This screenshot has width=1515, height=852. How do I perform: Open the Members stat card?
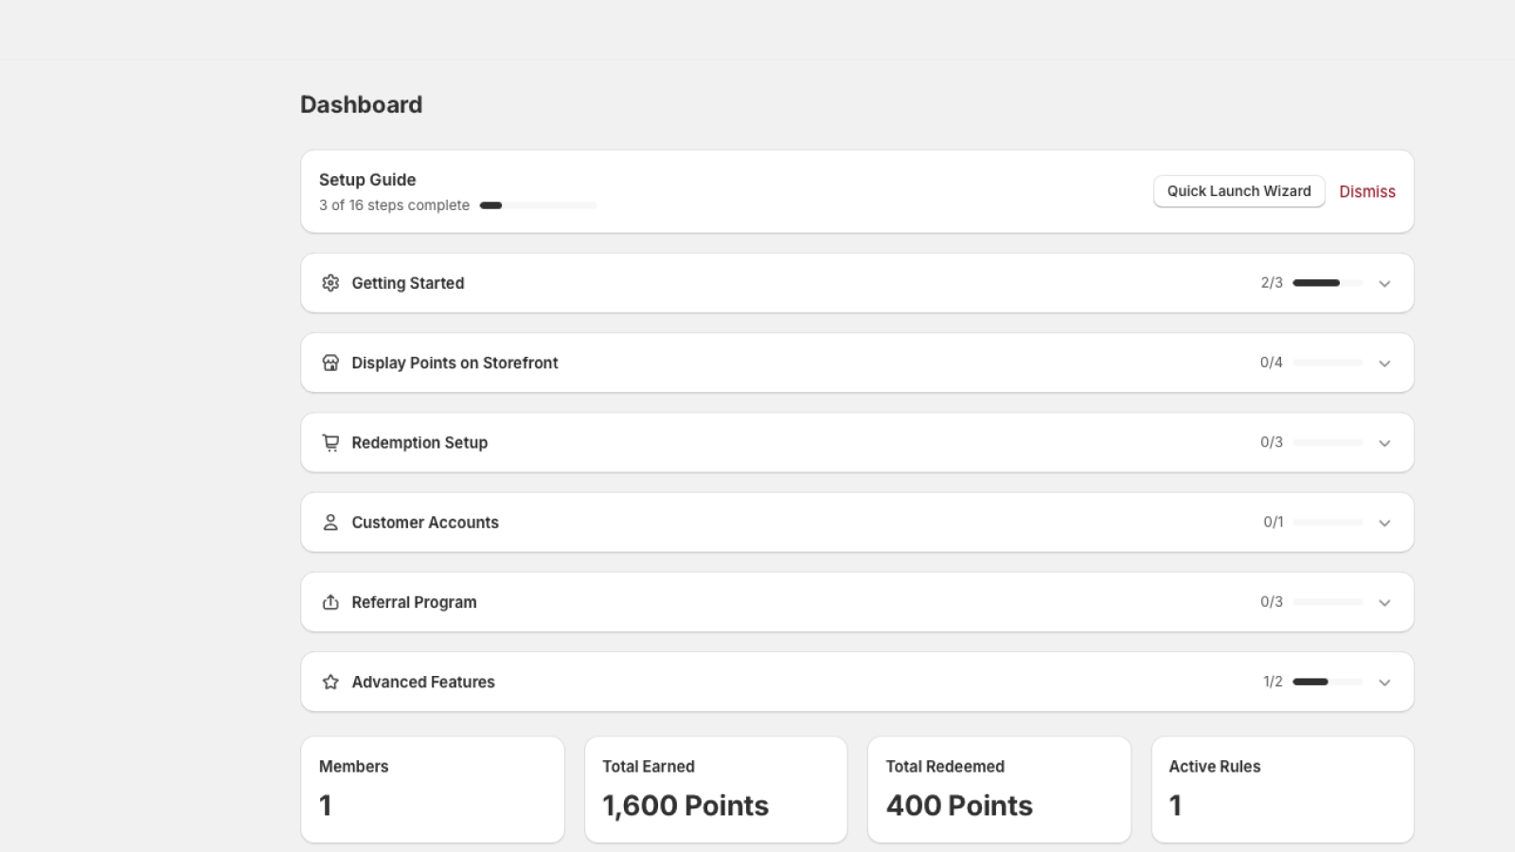(433, 790)
